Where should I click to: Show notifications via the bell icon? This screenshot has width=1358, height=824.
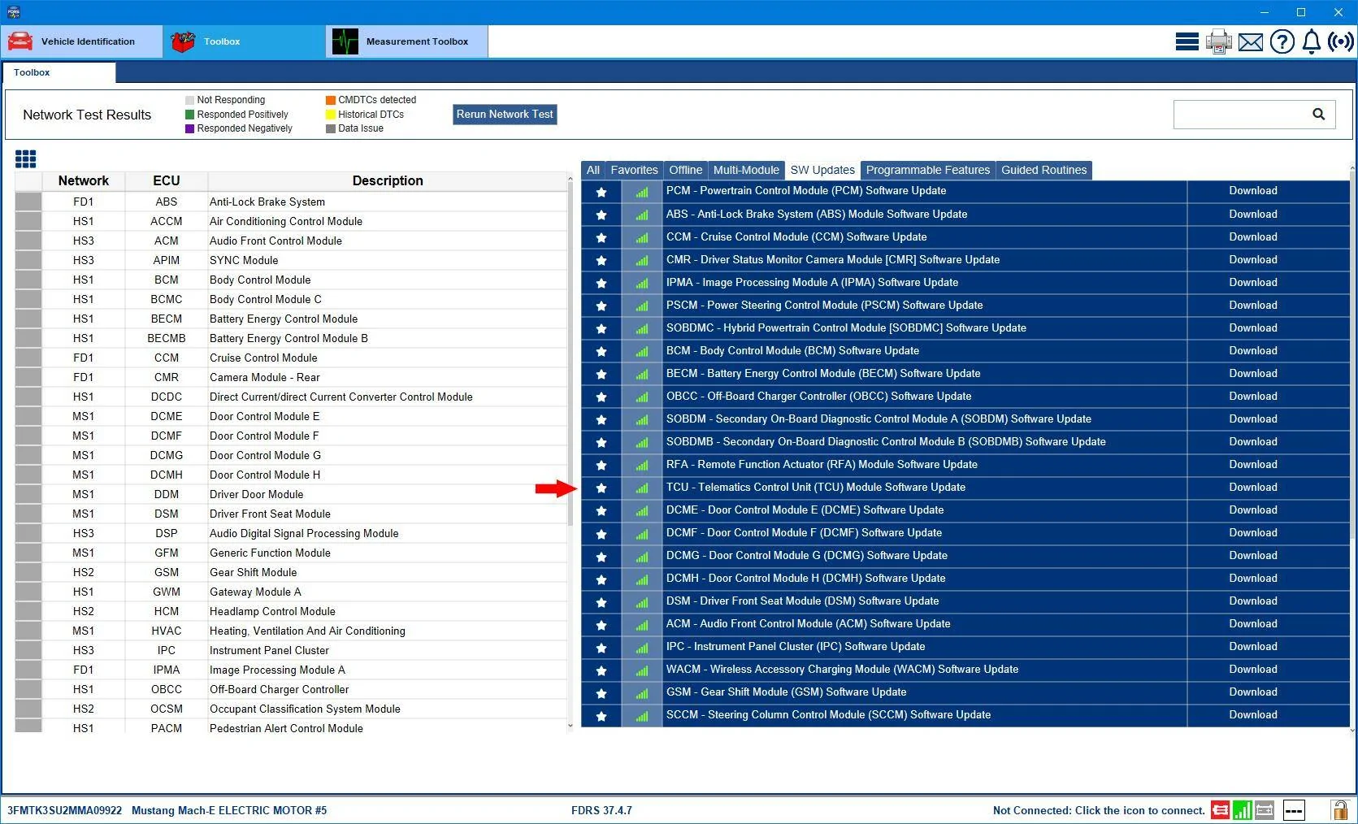[1312, 41]
